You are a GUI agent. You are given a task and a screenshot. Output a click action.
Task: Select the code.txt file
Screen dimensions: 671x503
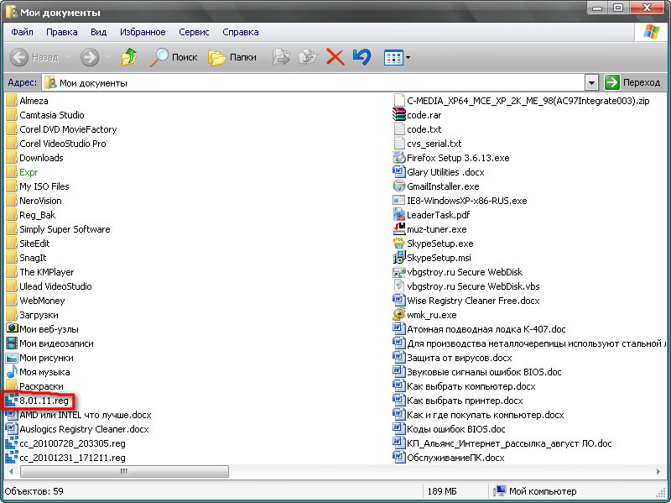(x=417, y=129)
